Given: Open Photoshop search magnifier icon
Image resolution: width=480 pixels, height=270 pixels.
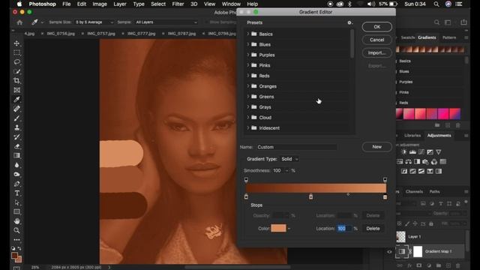Looking at the screenshot, I should click(x=436, y=22).
